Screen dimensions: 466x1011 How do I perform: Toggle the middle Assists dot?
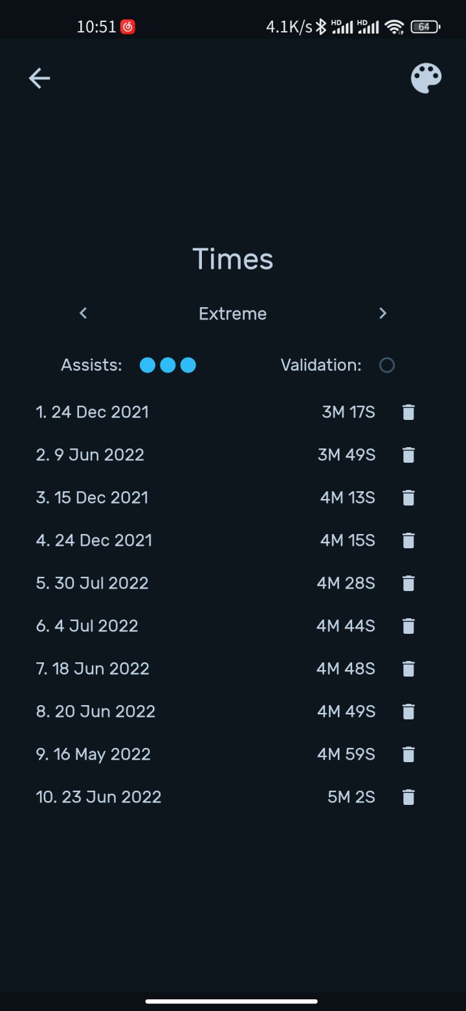pyautogui.click(x=168, y=366)
